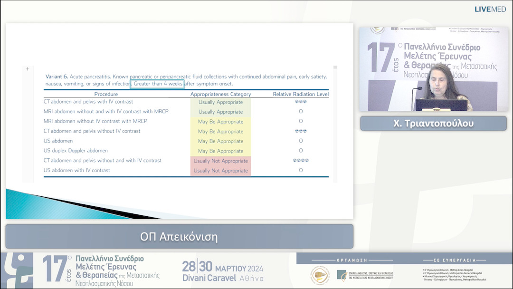Select the highlighted 'Greater than 4 weeks' box
Screen dimensions: 513x289
click(157, 84)
